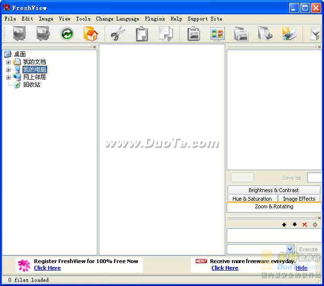Select 我的文档 folder in tree
The image size is (324, 286).
pos(34,62)
